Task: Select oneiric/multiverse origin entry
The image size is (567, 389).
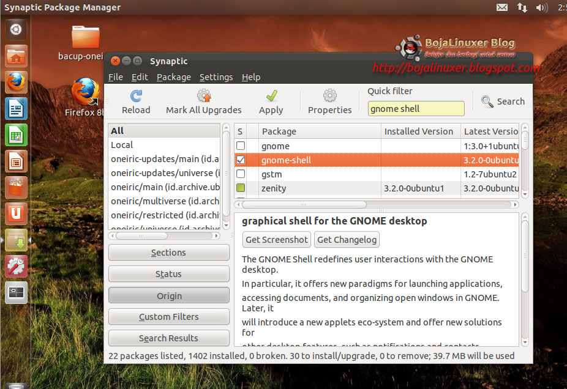Action: [x=164, y=201]
